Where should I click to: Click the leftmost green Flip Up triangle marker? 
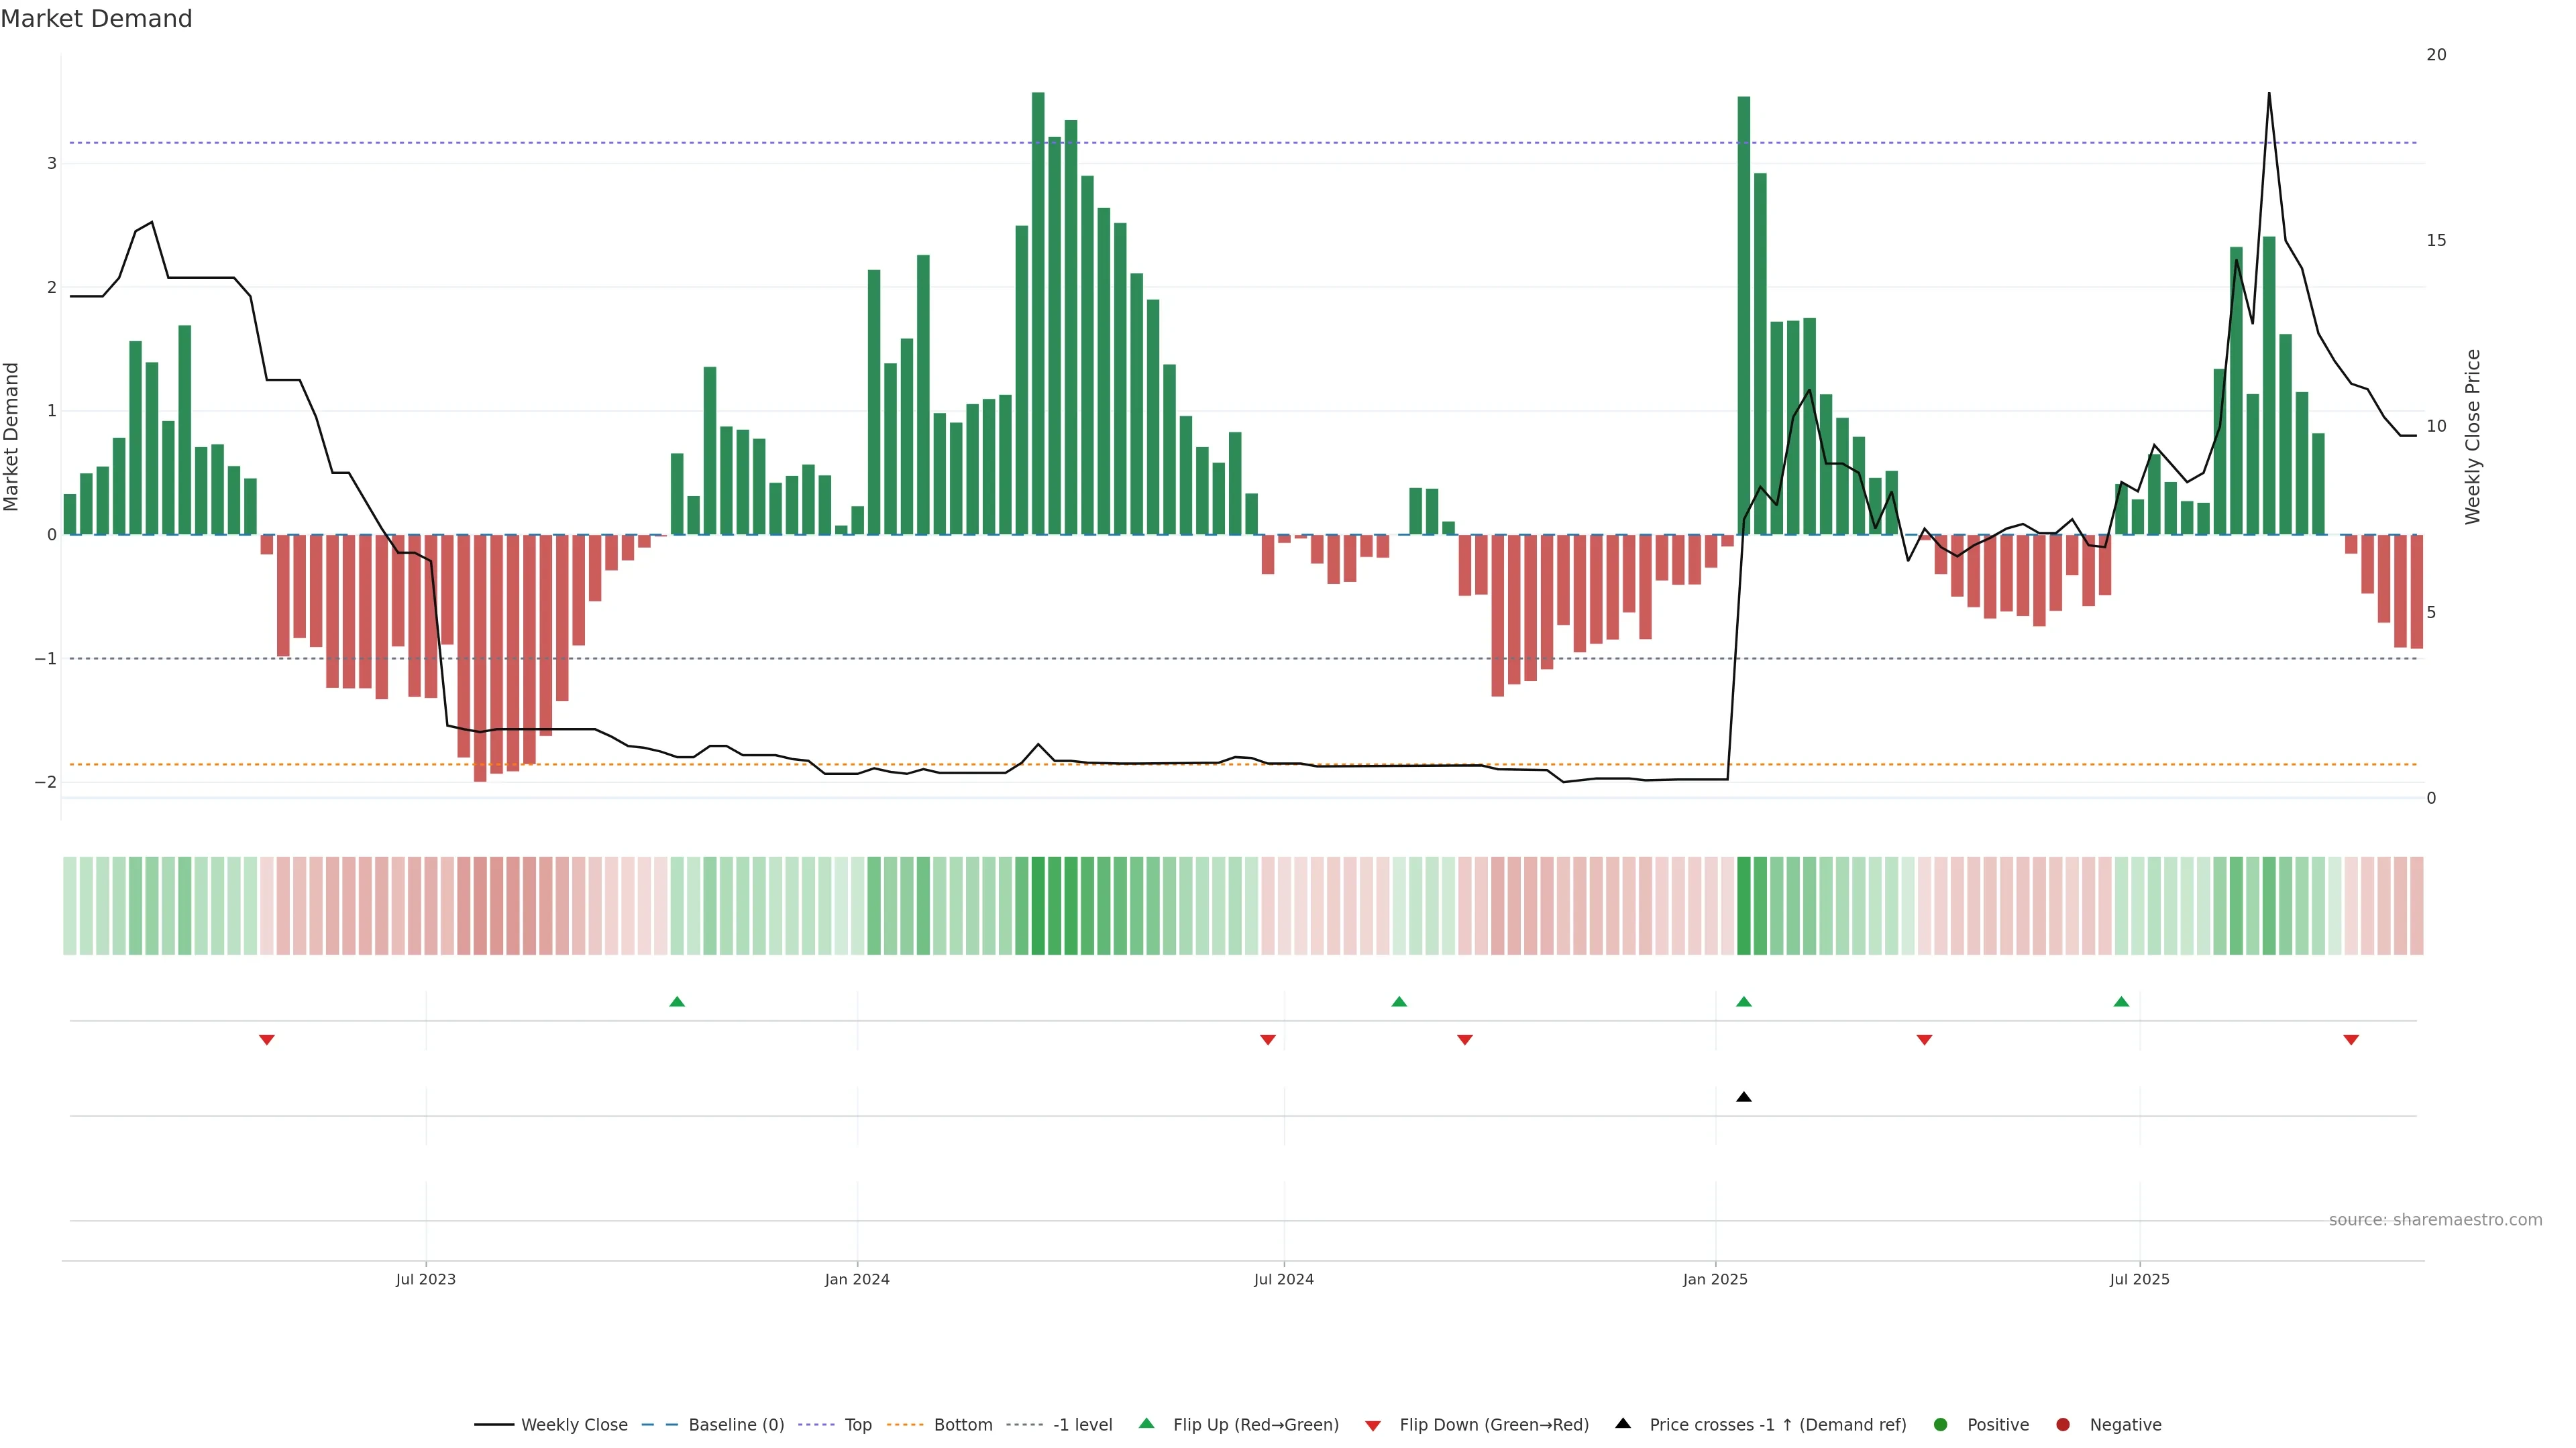pos(677,1002)
